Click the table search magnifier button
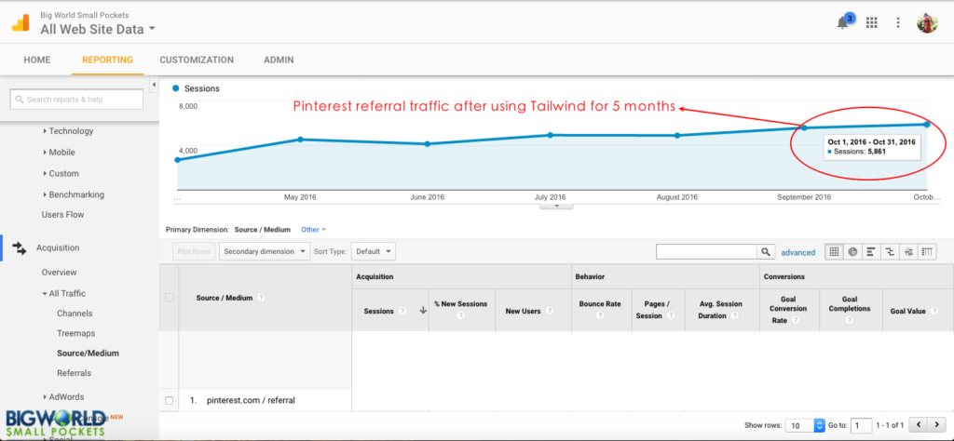Screen dimensions: 954x441 (x=765, y=251)
